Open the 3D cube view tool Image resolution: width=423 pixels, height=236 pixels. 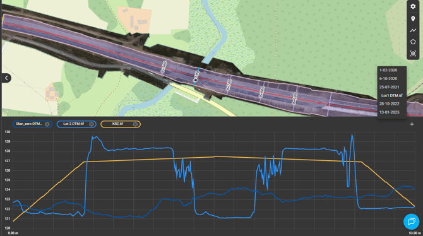click(x=413, y=54)
